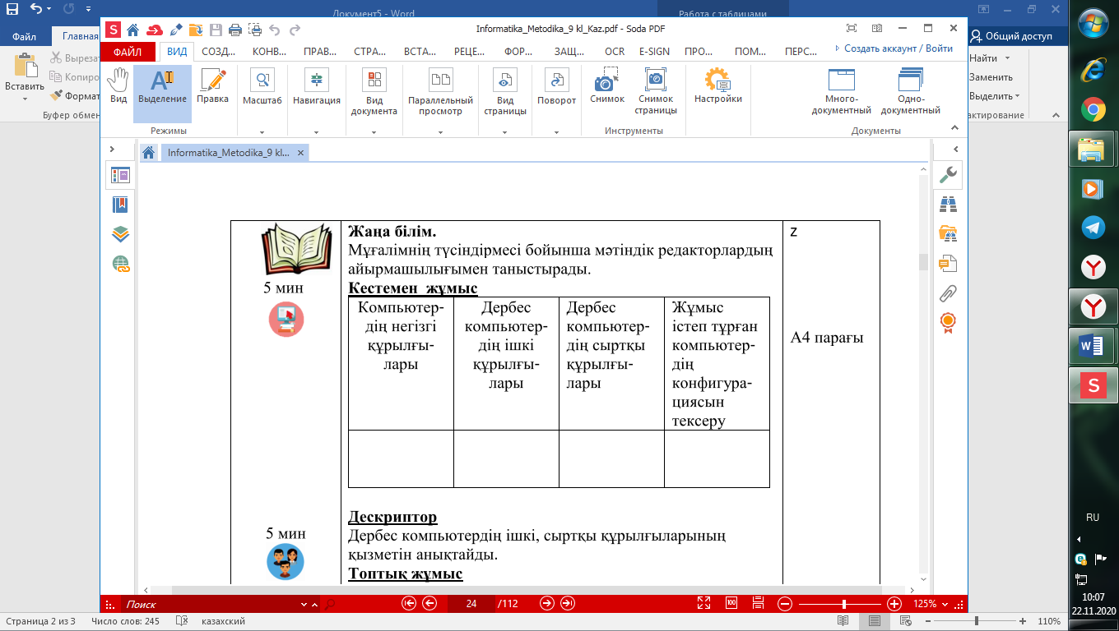1119x631 pixels.
Task: Open the Навигация dropdown in the ribbon
Action: pos(316,102)
